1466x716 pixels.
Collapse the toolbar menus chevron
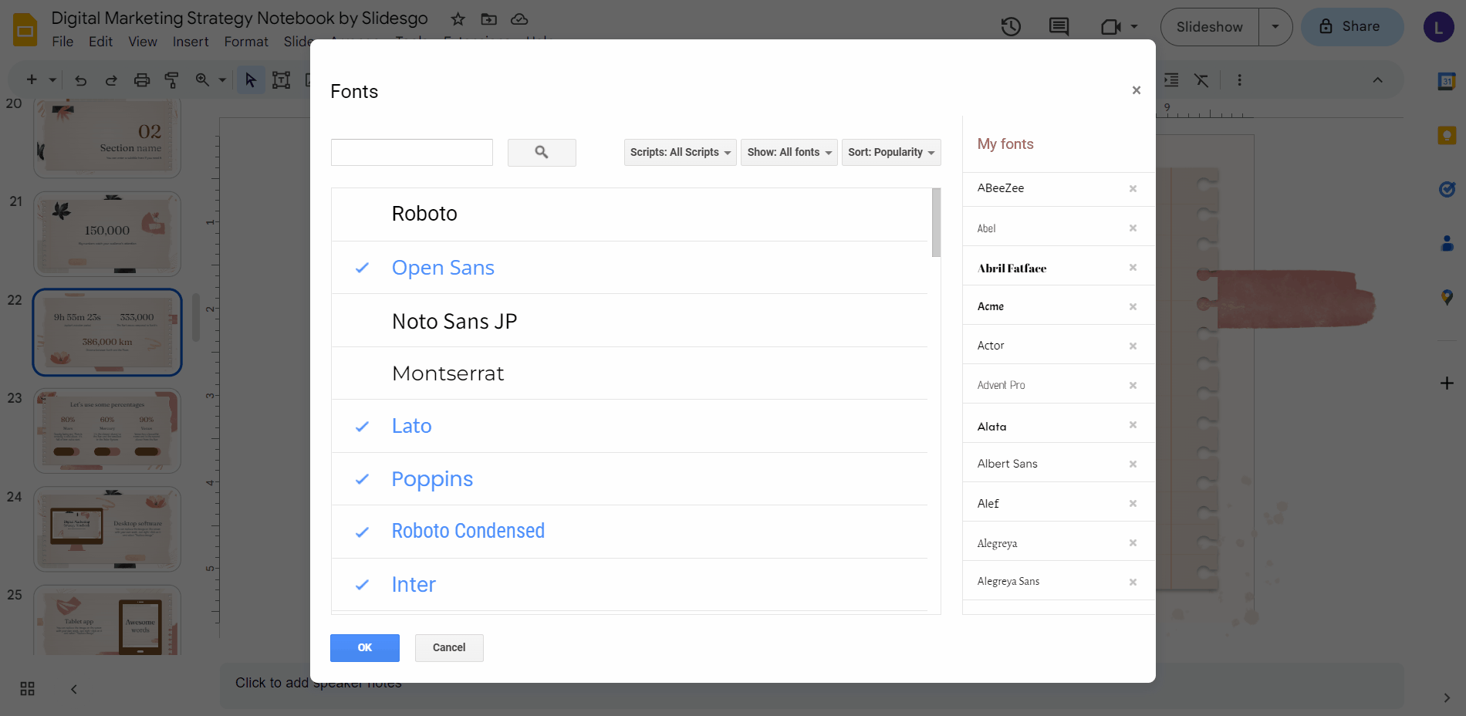[1377, 79]
